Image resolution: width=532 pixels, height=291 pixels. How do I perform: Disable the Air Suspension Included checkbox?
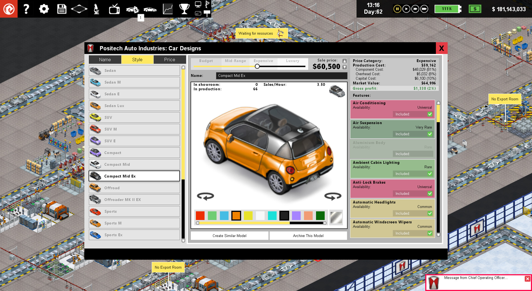click(x=429, y=134)
